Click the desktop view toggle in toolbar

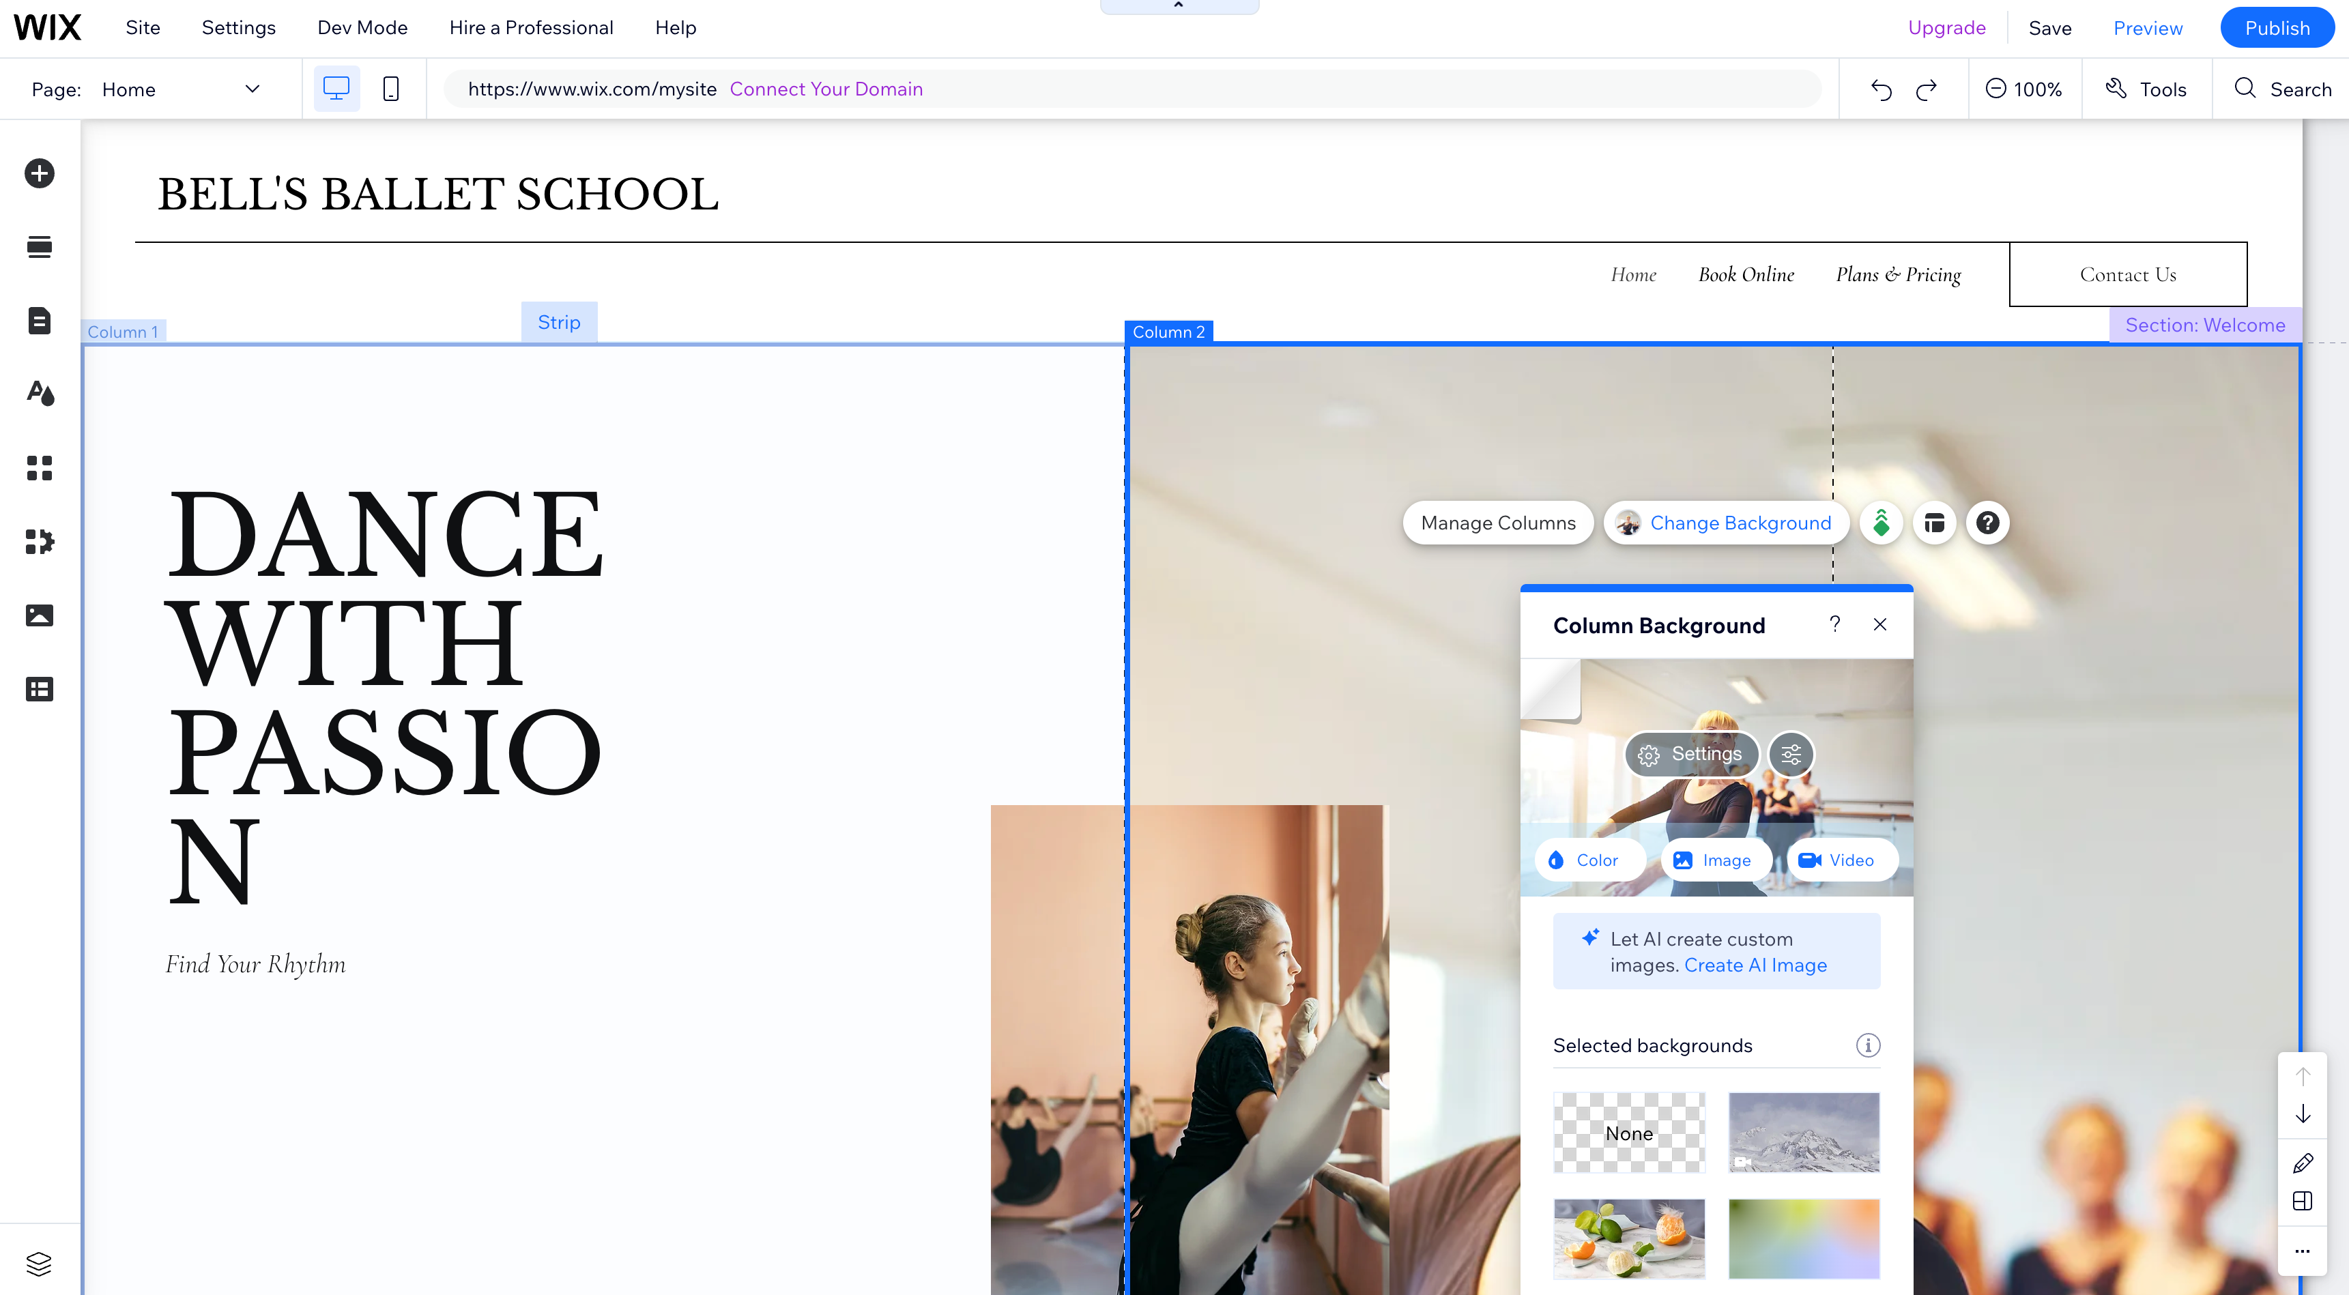(x=336, y=88)
